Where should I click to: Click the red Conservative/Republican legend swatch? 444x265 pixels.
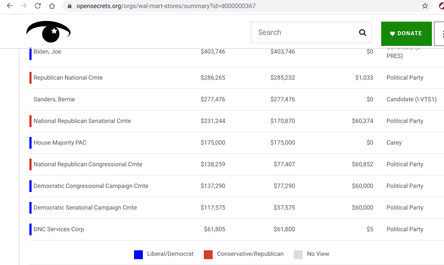point(208,254)
